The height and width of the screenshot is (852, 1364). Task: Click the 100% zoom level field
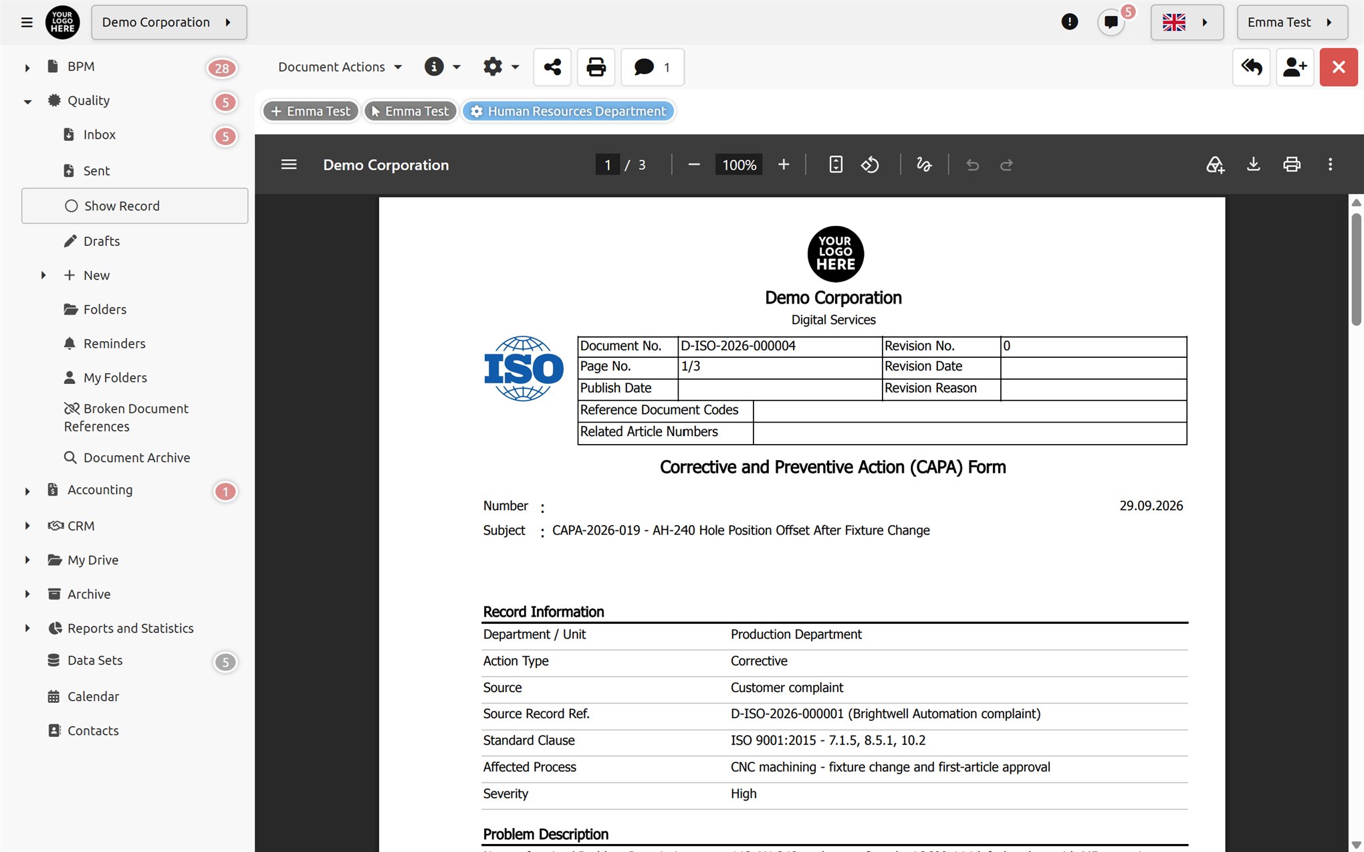pyautogui.click(x=739, y=165)
